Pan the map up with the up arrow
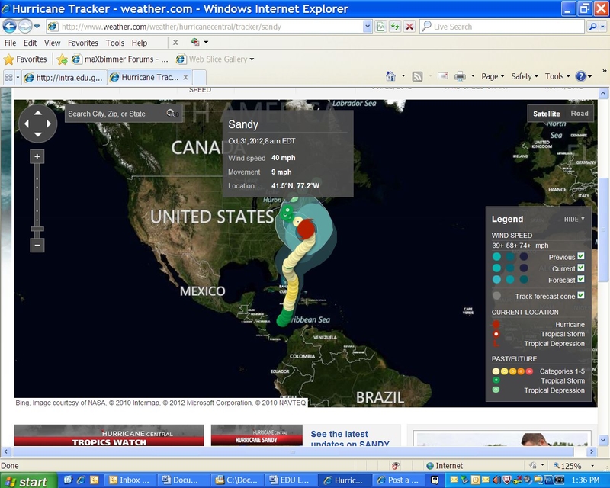The width and height of the screenshot is (610, 488). pyautogui.click(x=37, y=113)
